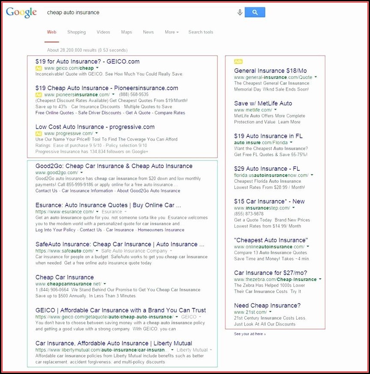Open the SafeAuto Insurance result

click(x=120, y=244)
